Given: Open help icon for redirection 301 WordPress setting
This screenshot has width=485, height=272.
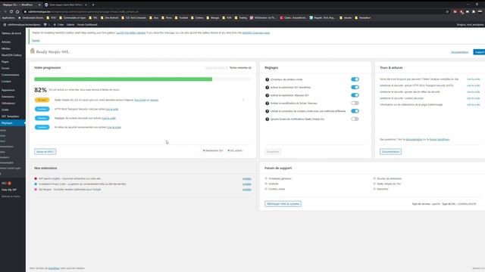Looking at the screenshot, I should coord(267,88).
